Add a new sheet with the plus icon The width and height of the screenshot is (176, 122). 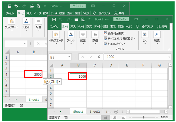pos(116,112)
